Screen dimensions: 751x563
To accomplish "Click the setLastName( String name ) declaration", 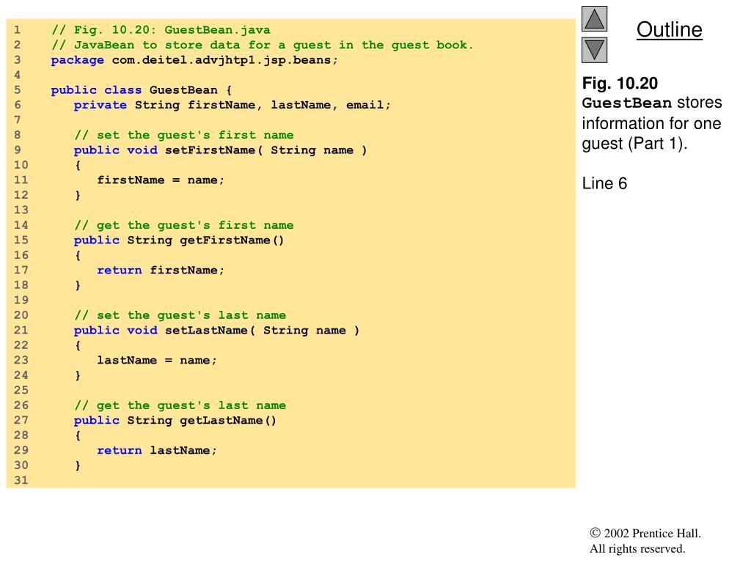I will click(x=216, y=331).
